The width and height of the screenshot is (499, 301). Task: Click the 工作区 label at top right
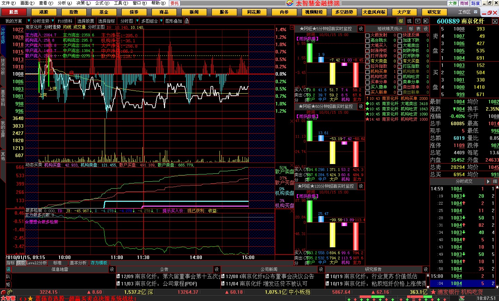coord(464,12)
